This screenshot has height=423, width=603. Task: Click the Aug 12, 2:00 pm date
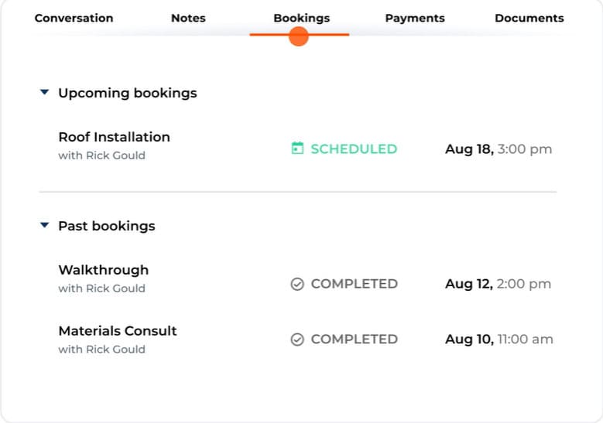coord(498,284)
